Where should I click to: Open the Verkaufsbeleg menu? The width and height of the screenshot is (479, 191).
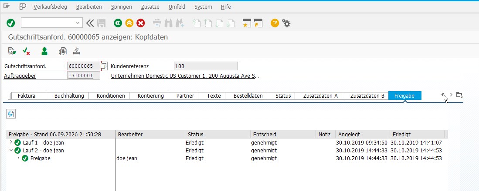(x=51, y=7)
